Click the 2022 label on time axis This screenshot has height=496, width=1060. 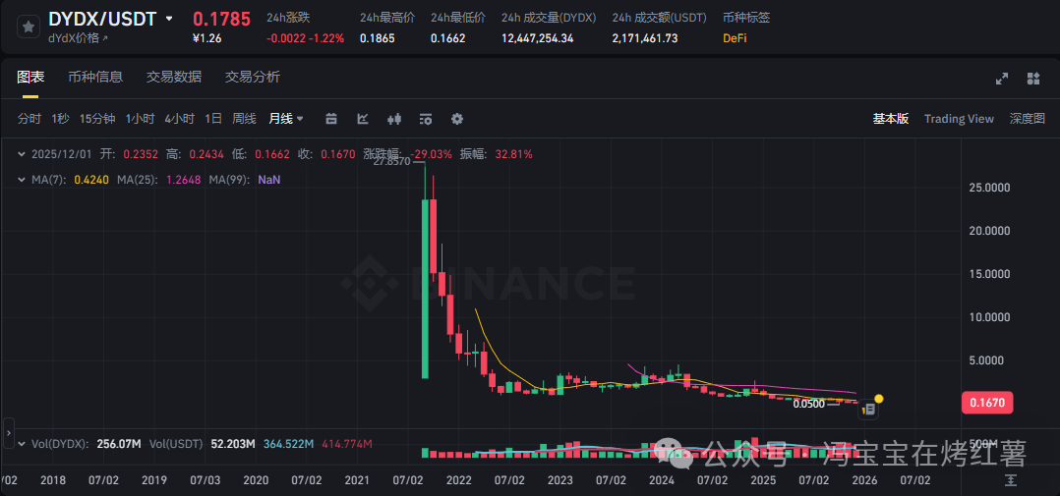pyautogui.click(x=459, y=480)
